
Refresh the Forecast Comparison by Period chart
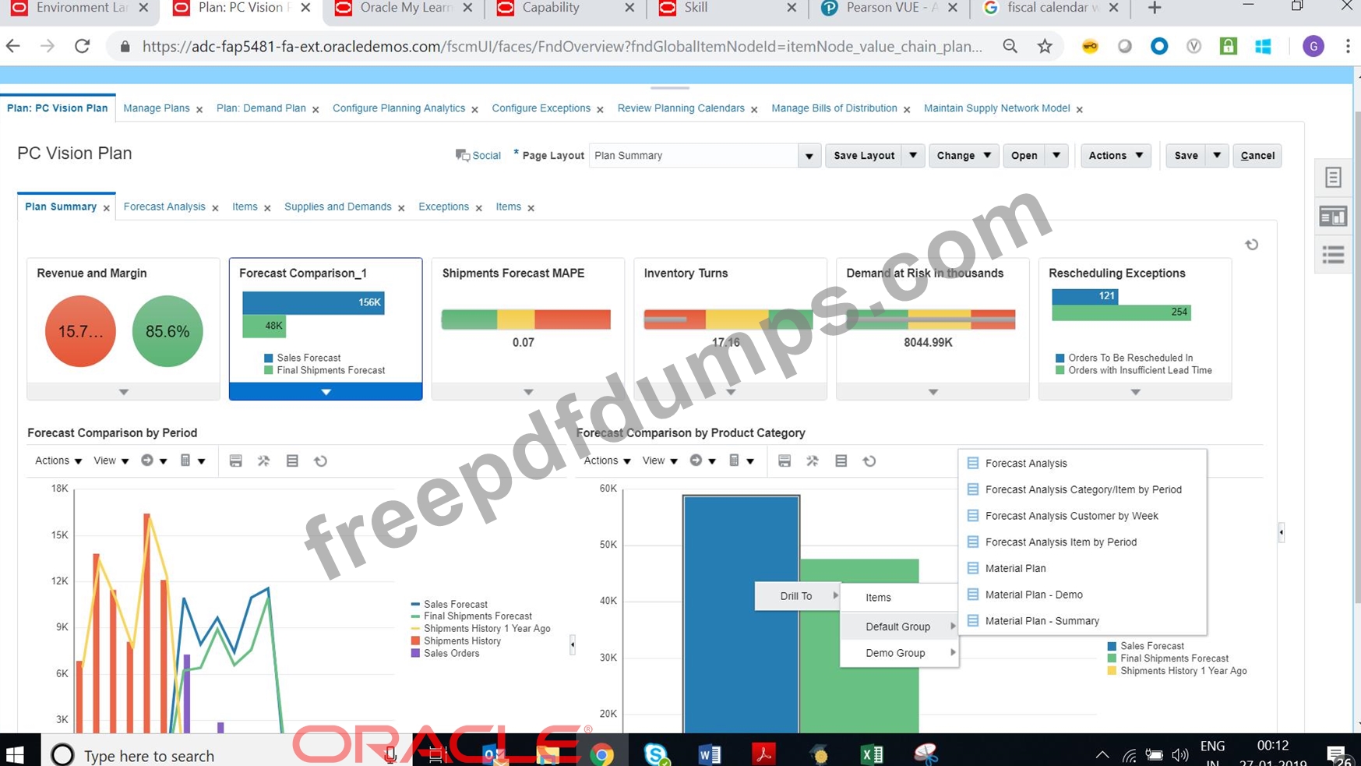[320, 461]
